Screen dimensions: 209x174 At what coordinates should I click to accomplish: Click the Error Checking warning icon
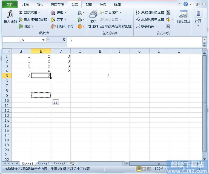pos(168,20)
